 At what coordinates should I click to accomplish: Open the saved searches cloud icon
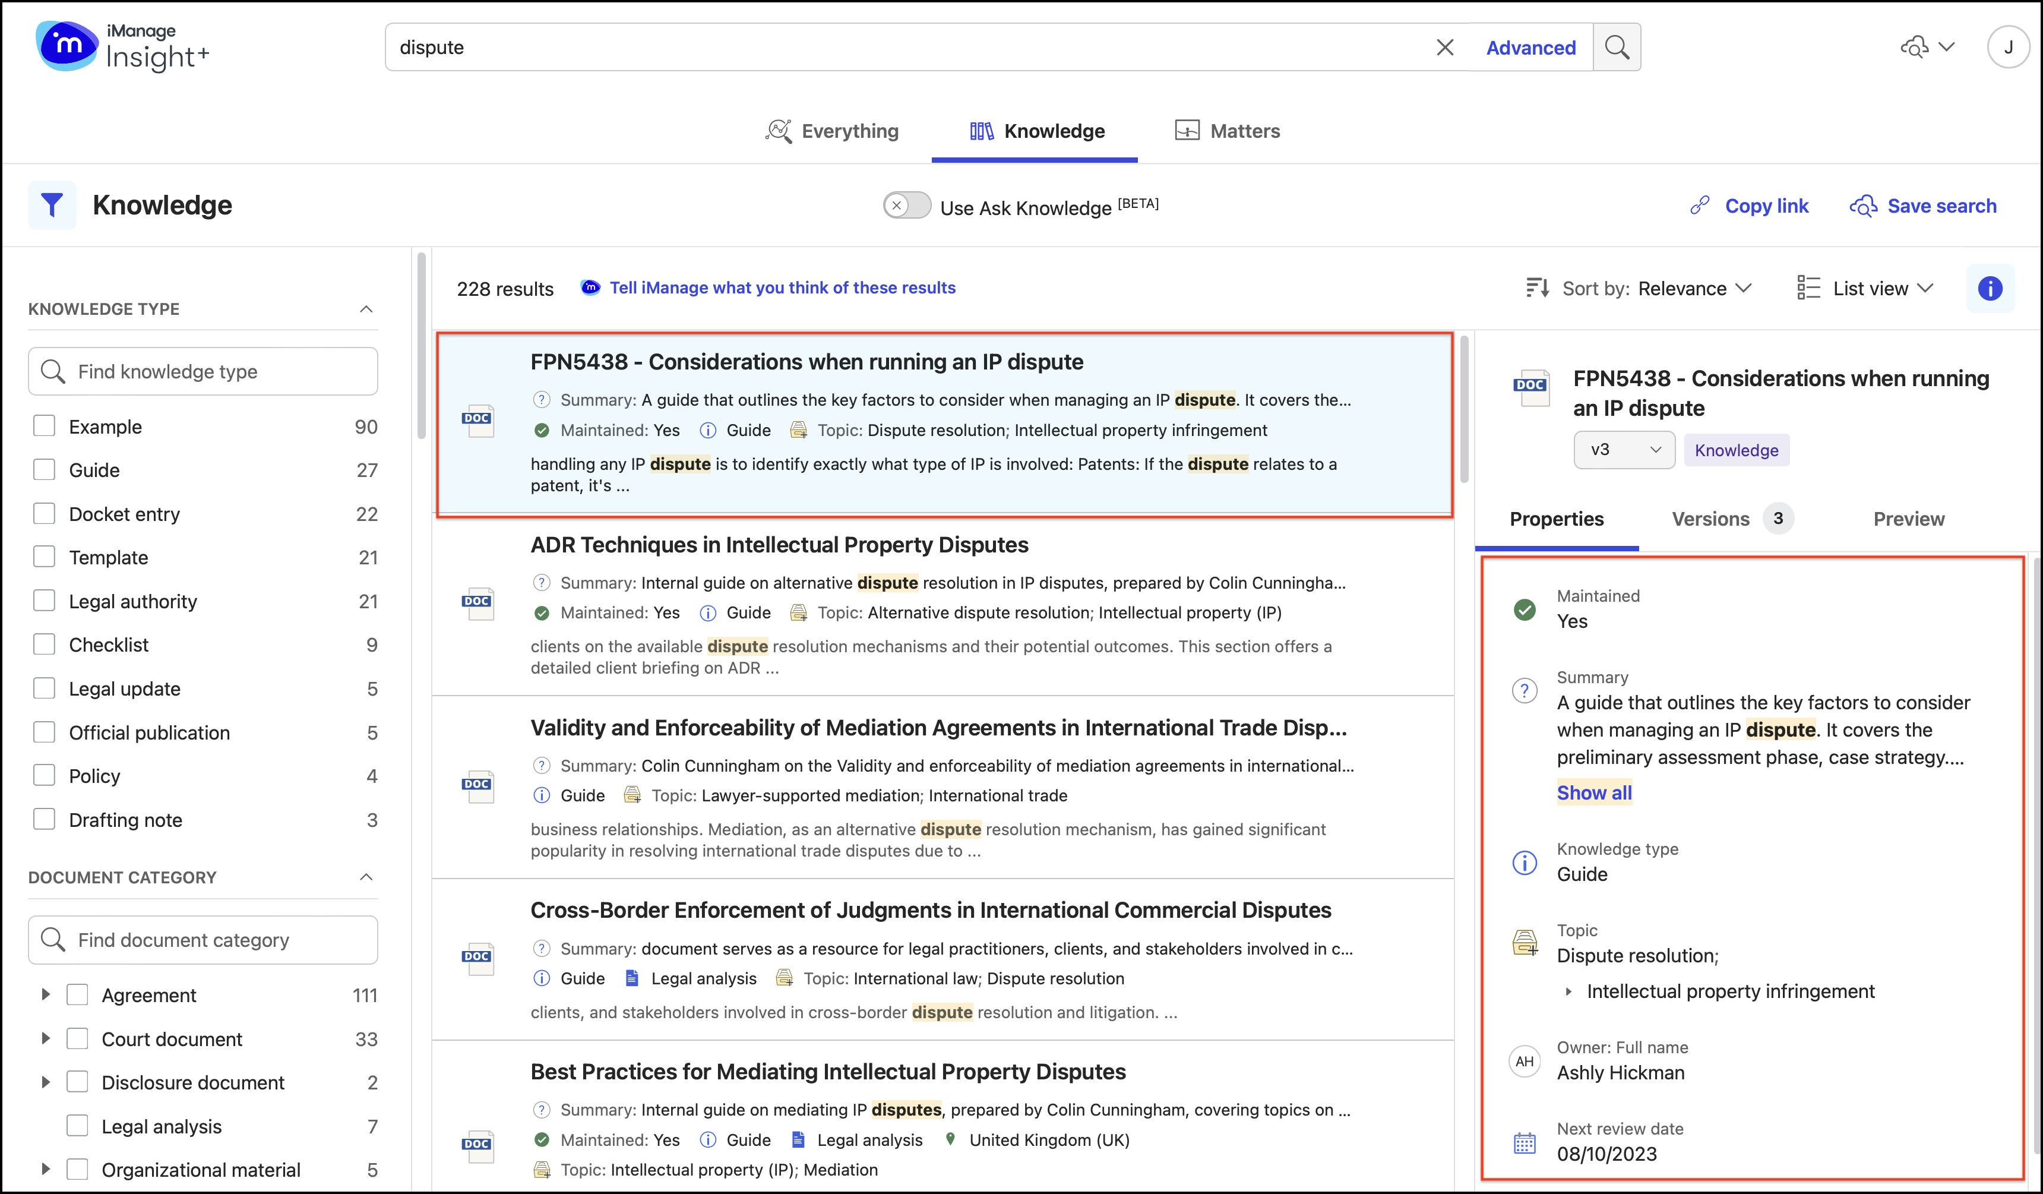tap(1915, 47)
